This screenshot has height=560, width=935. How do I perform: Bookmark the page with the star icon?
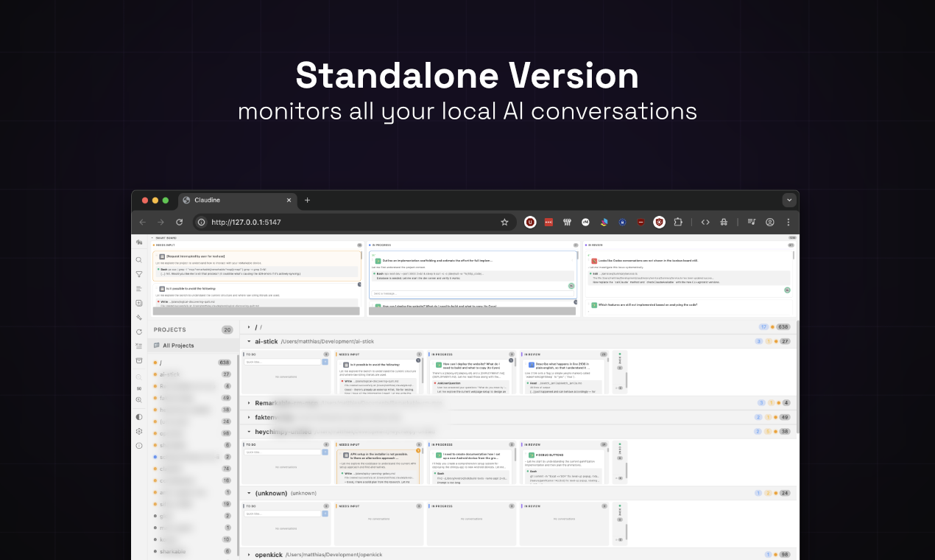504,222
